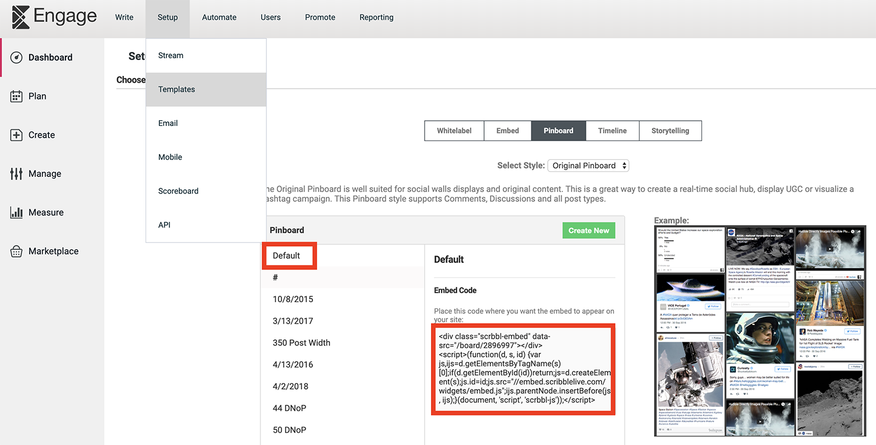This screenshot has width=876, height=445.
Task: Open the Users menu
Action: [x=270, y=17]
